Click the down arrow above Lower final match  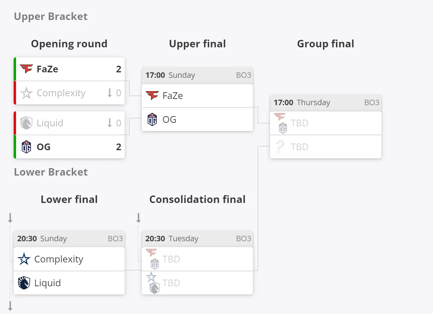10,218
